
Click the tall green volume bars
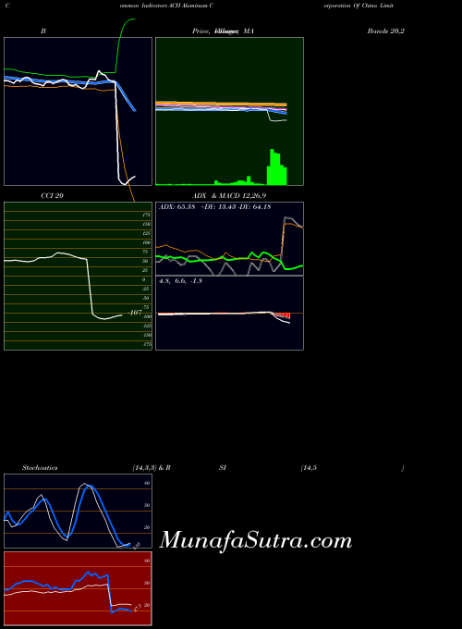pyautogui.click(x=277, y=167)
